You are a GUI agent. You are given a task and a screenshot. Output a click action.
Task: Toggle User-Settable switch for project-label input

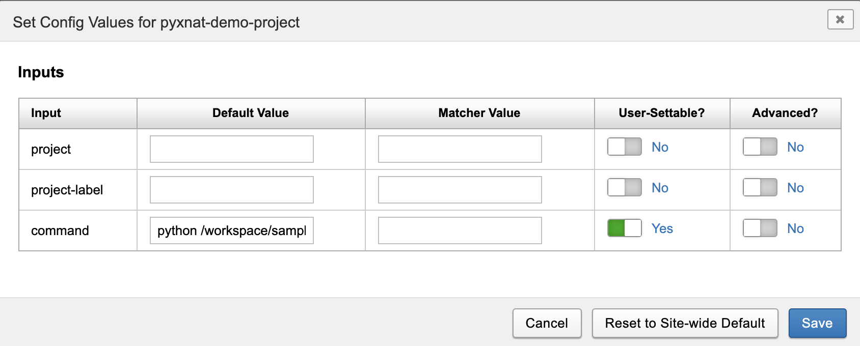pos(624,188)
